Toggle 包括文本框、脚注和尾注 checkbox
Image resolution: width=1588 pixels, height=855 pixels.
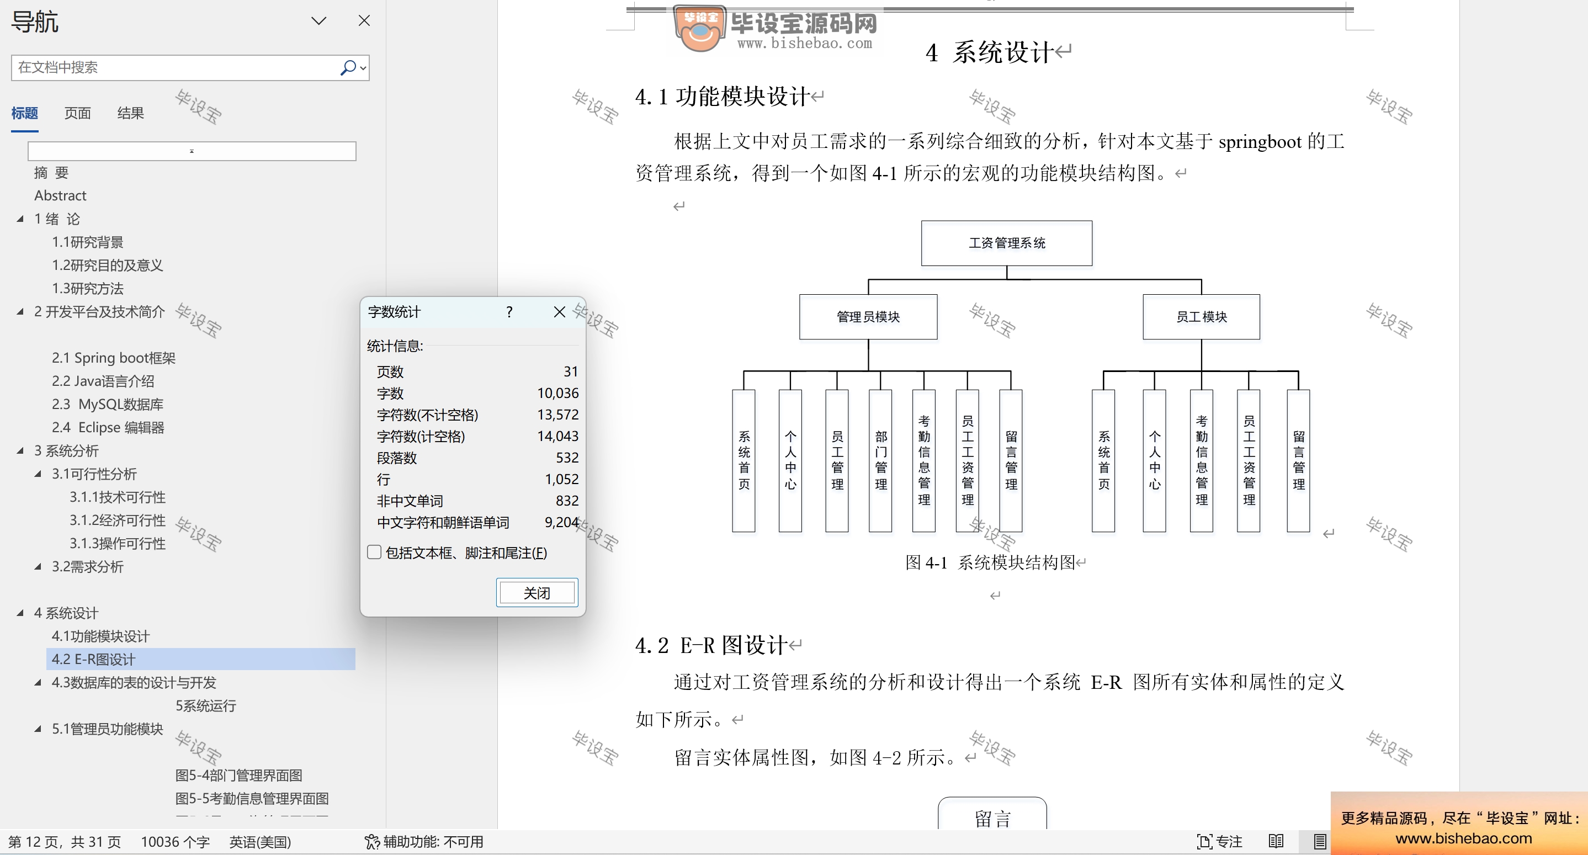click(x=374, y=552)
